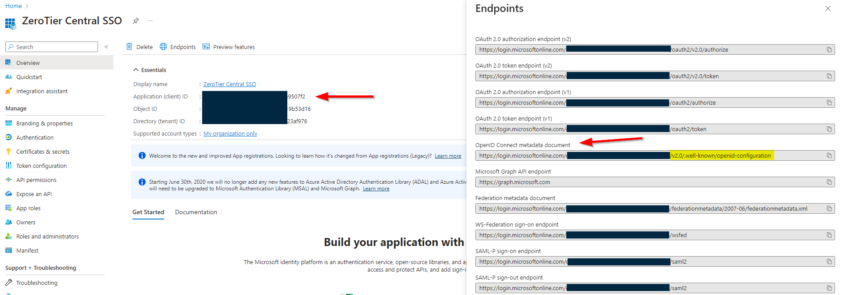Copy the OpenID Connect metadata document URL

pyautogui.click(x=829, y=155)
